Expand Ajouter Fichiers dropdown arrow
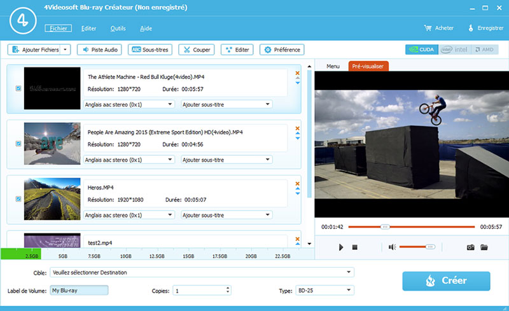Image resolution: width=509 pixels, height=311 pixels. pyautogui.click(x=66, y=50)
